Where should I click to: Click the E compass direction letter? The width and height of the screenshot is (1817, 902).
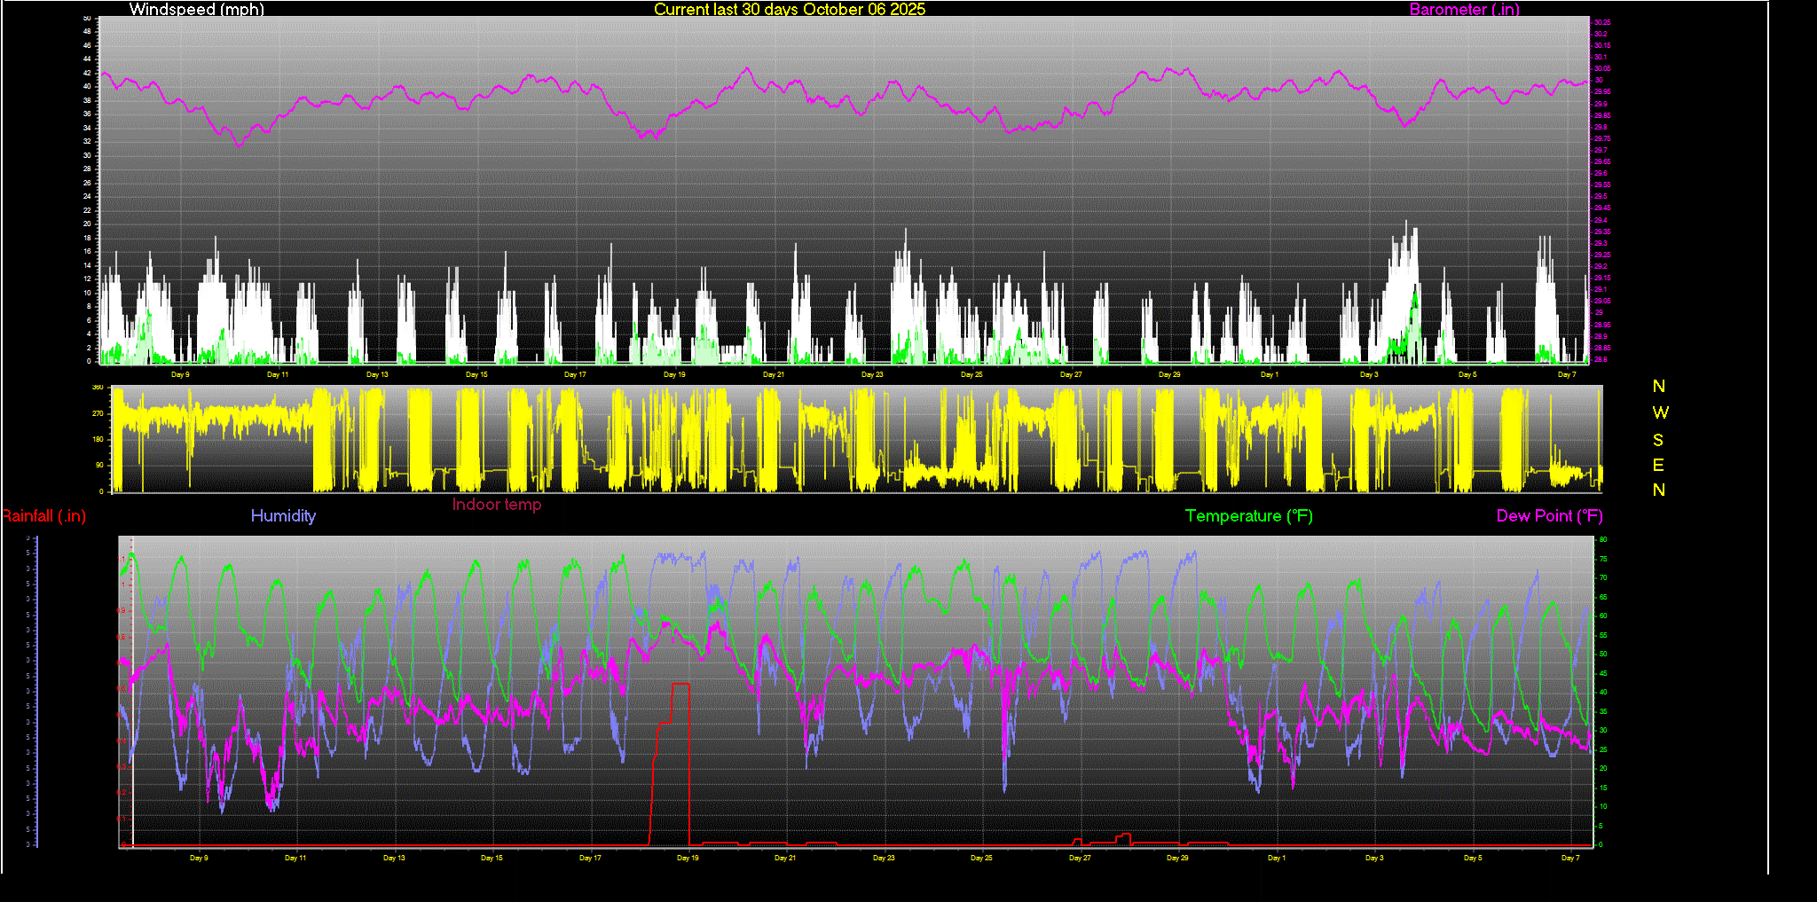1658,465
